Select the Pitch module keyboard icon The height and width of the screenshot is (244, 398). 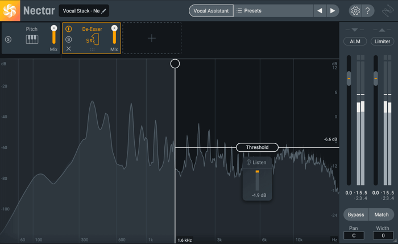[x=32, y=39]
